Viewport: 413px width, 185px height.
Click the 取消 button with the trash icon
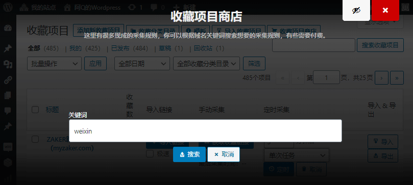311,170
